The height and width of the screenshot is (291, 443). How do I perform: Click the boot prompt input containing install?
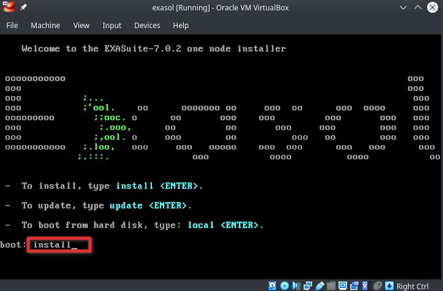click(x=59, y=245)
